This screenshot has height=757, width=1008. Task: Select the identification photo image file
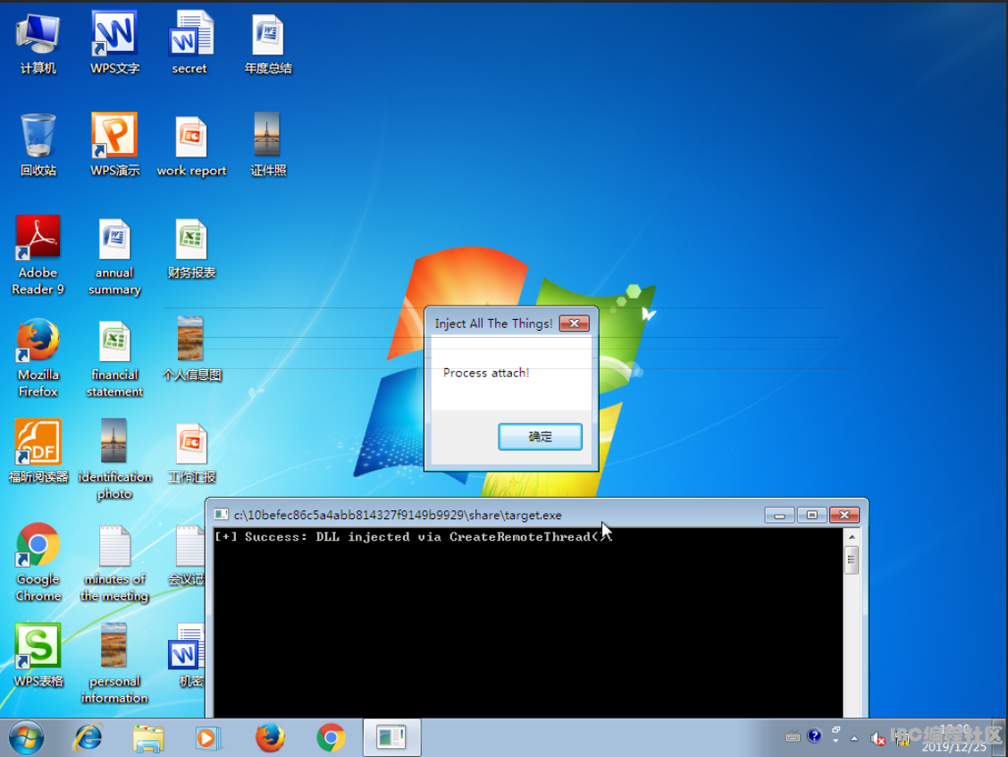[x=114, y=459]
